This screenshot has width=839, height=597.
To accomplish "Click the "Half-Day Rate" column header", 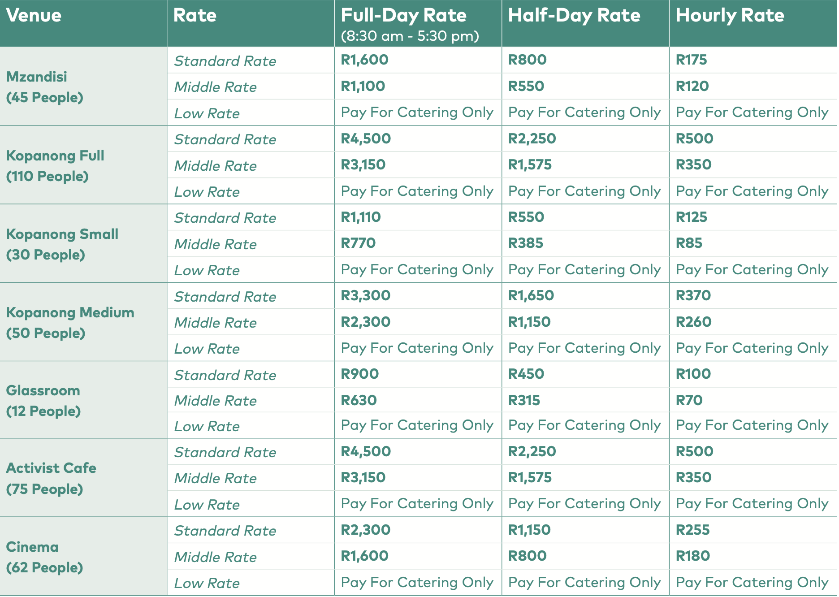I will coord(574,16).
